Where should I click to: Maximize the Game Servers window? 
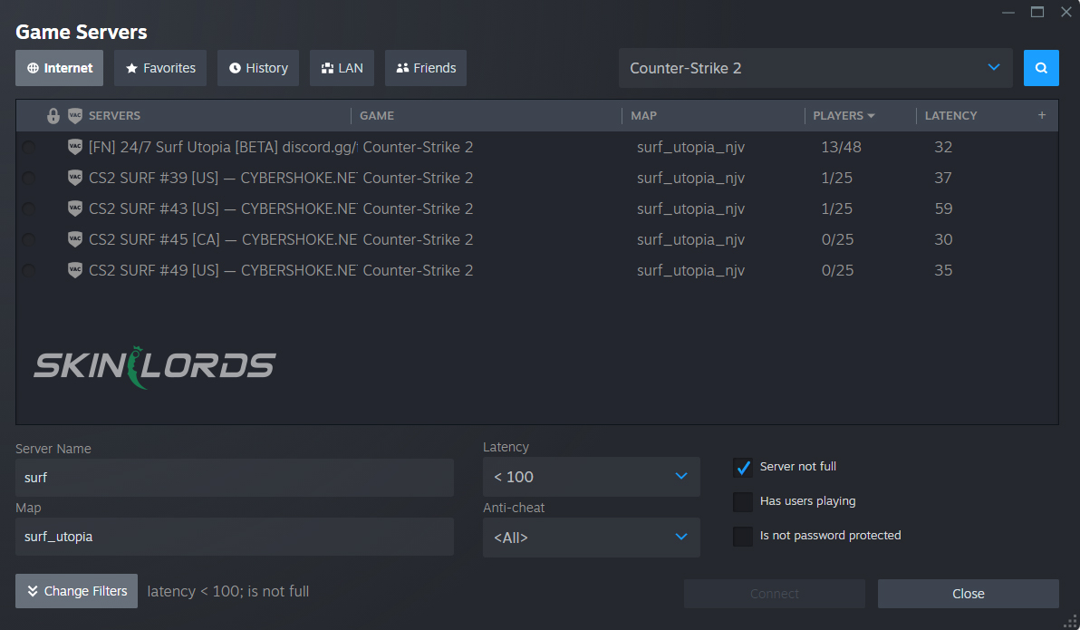coord(1037,13)
